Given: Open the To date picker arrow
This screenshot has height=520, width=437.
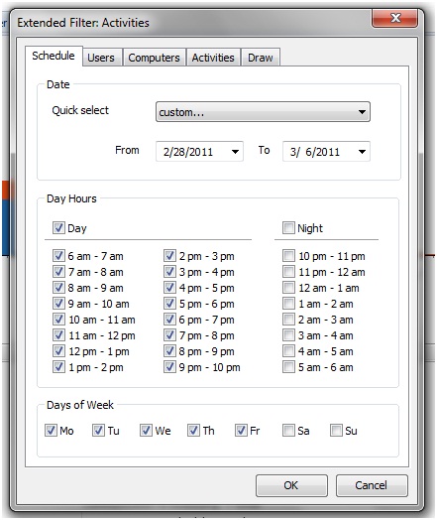Looking at the screenshot, I should (x=362, y=152).
